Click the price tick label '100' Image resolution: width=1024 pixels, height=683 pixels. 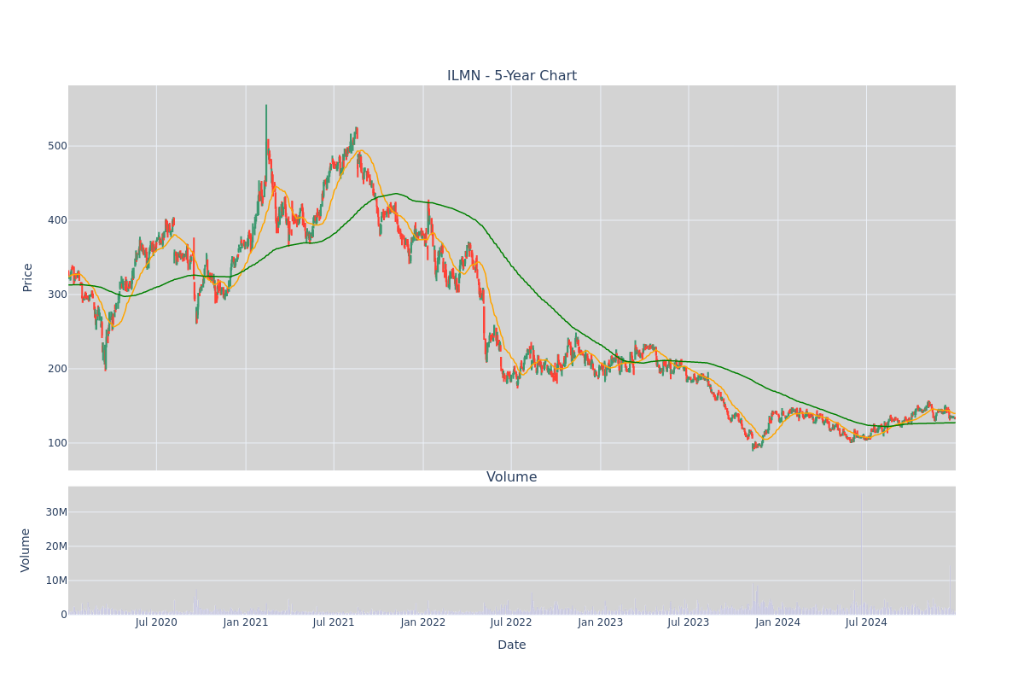click(x=57, y=443)
